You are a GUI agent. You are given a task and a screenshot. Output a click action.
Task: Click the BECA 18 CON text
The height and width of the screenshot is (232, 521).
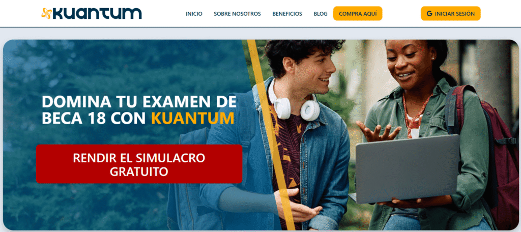[95, 119]
